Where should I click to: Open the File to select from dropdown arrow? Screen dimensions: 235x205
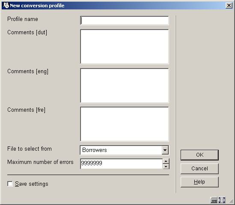coord(165,150)
